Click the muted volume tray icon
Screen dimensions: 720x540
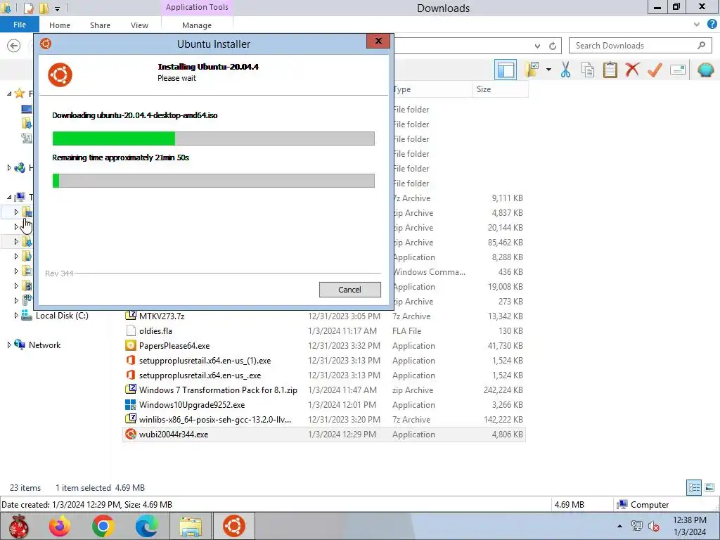click(654, 526)
